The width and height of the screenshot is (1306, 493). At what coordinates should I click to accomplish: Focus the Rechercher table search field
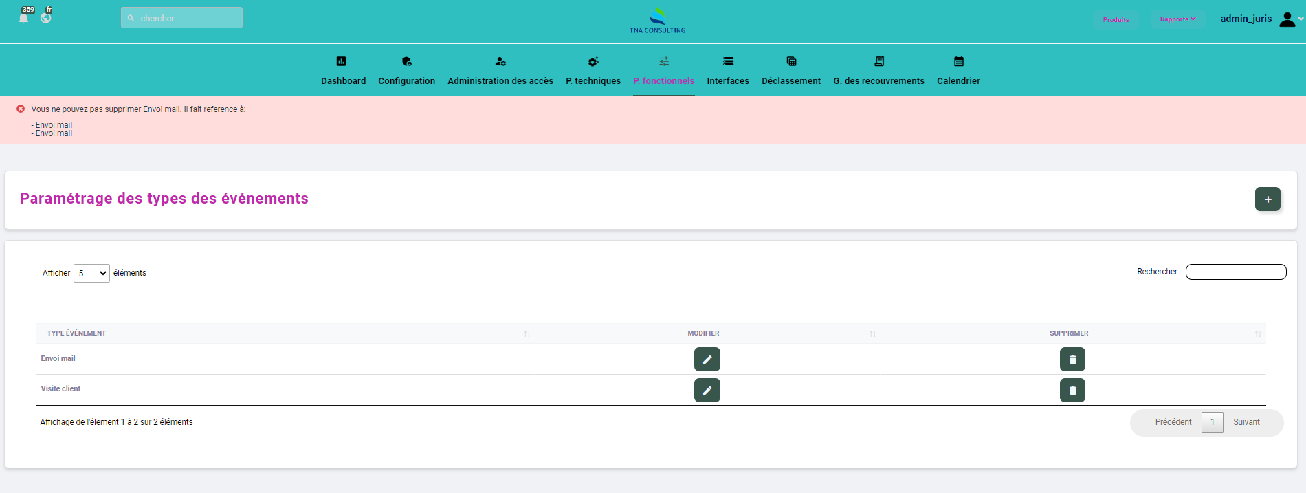(1235, 272)
